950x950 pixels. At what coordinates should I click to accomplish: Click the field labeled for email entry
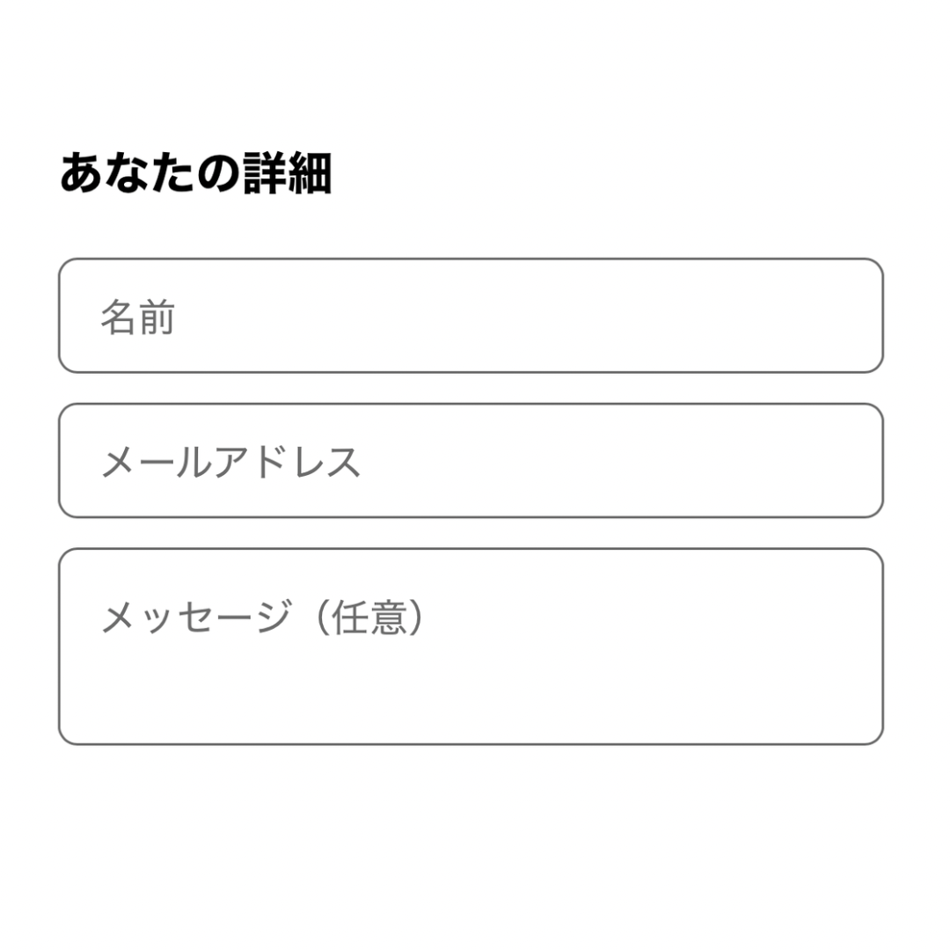click(x=471, y=460)
